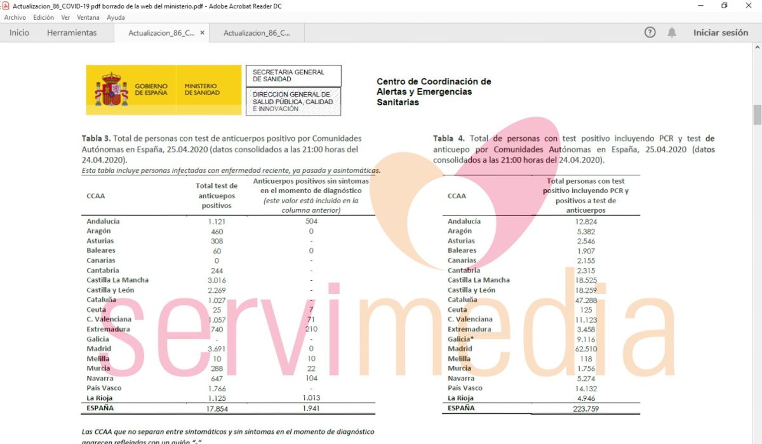Switch to the Inicio tab
Viewport: 762px width, 444px height.
tap(19, 32)
